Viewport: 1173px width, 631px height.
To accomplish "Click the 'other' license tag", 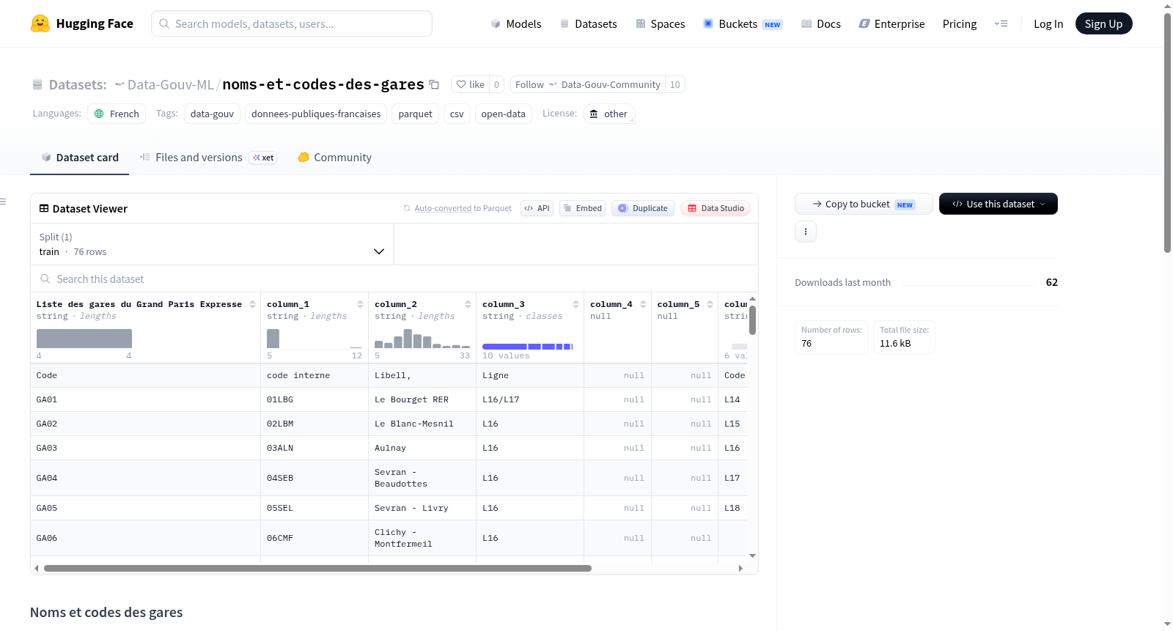I will pyautogui.click(x=608, y=114).
